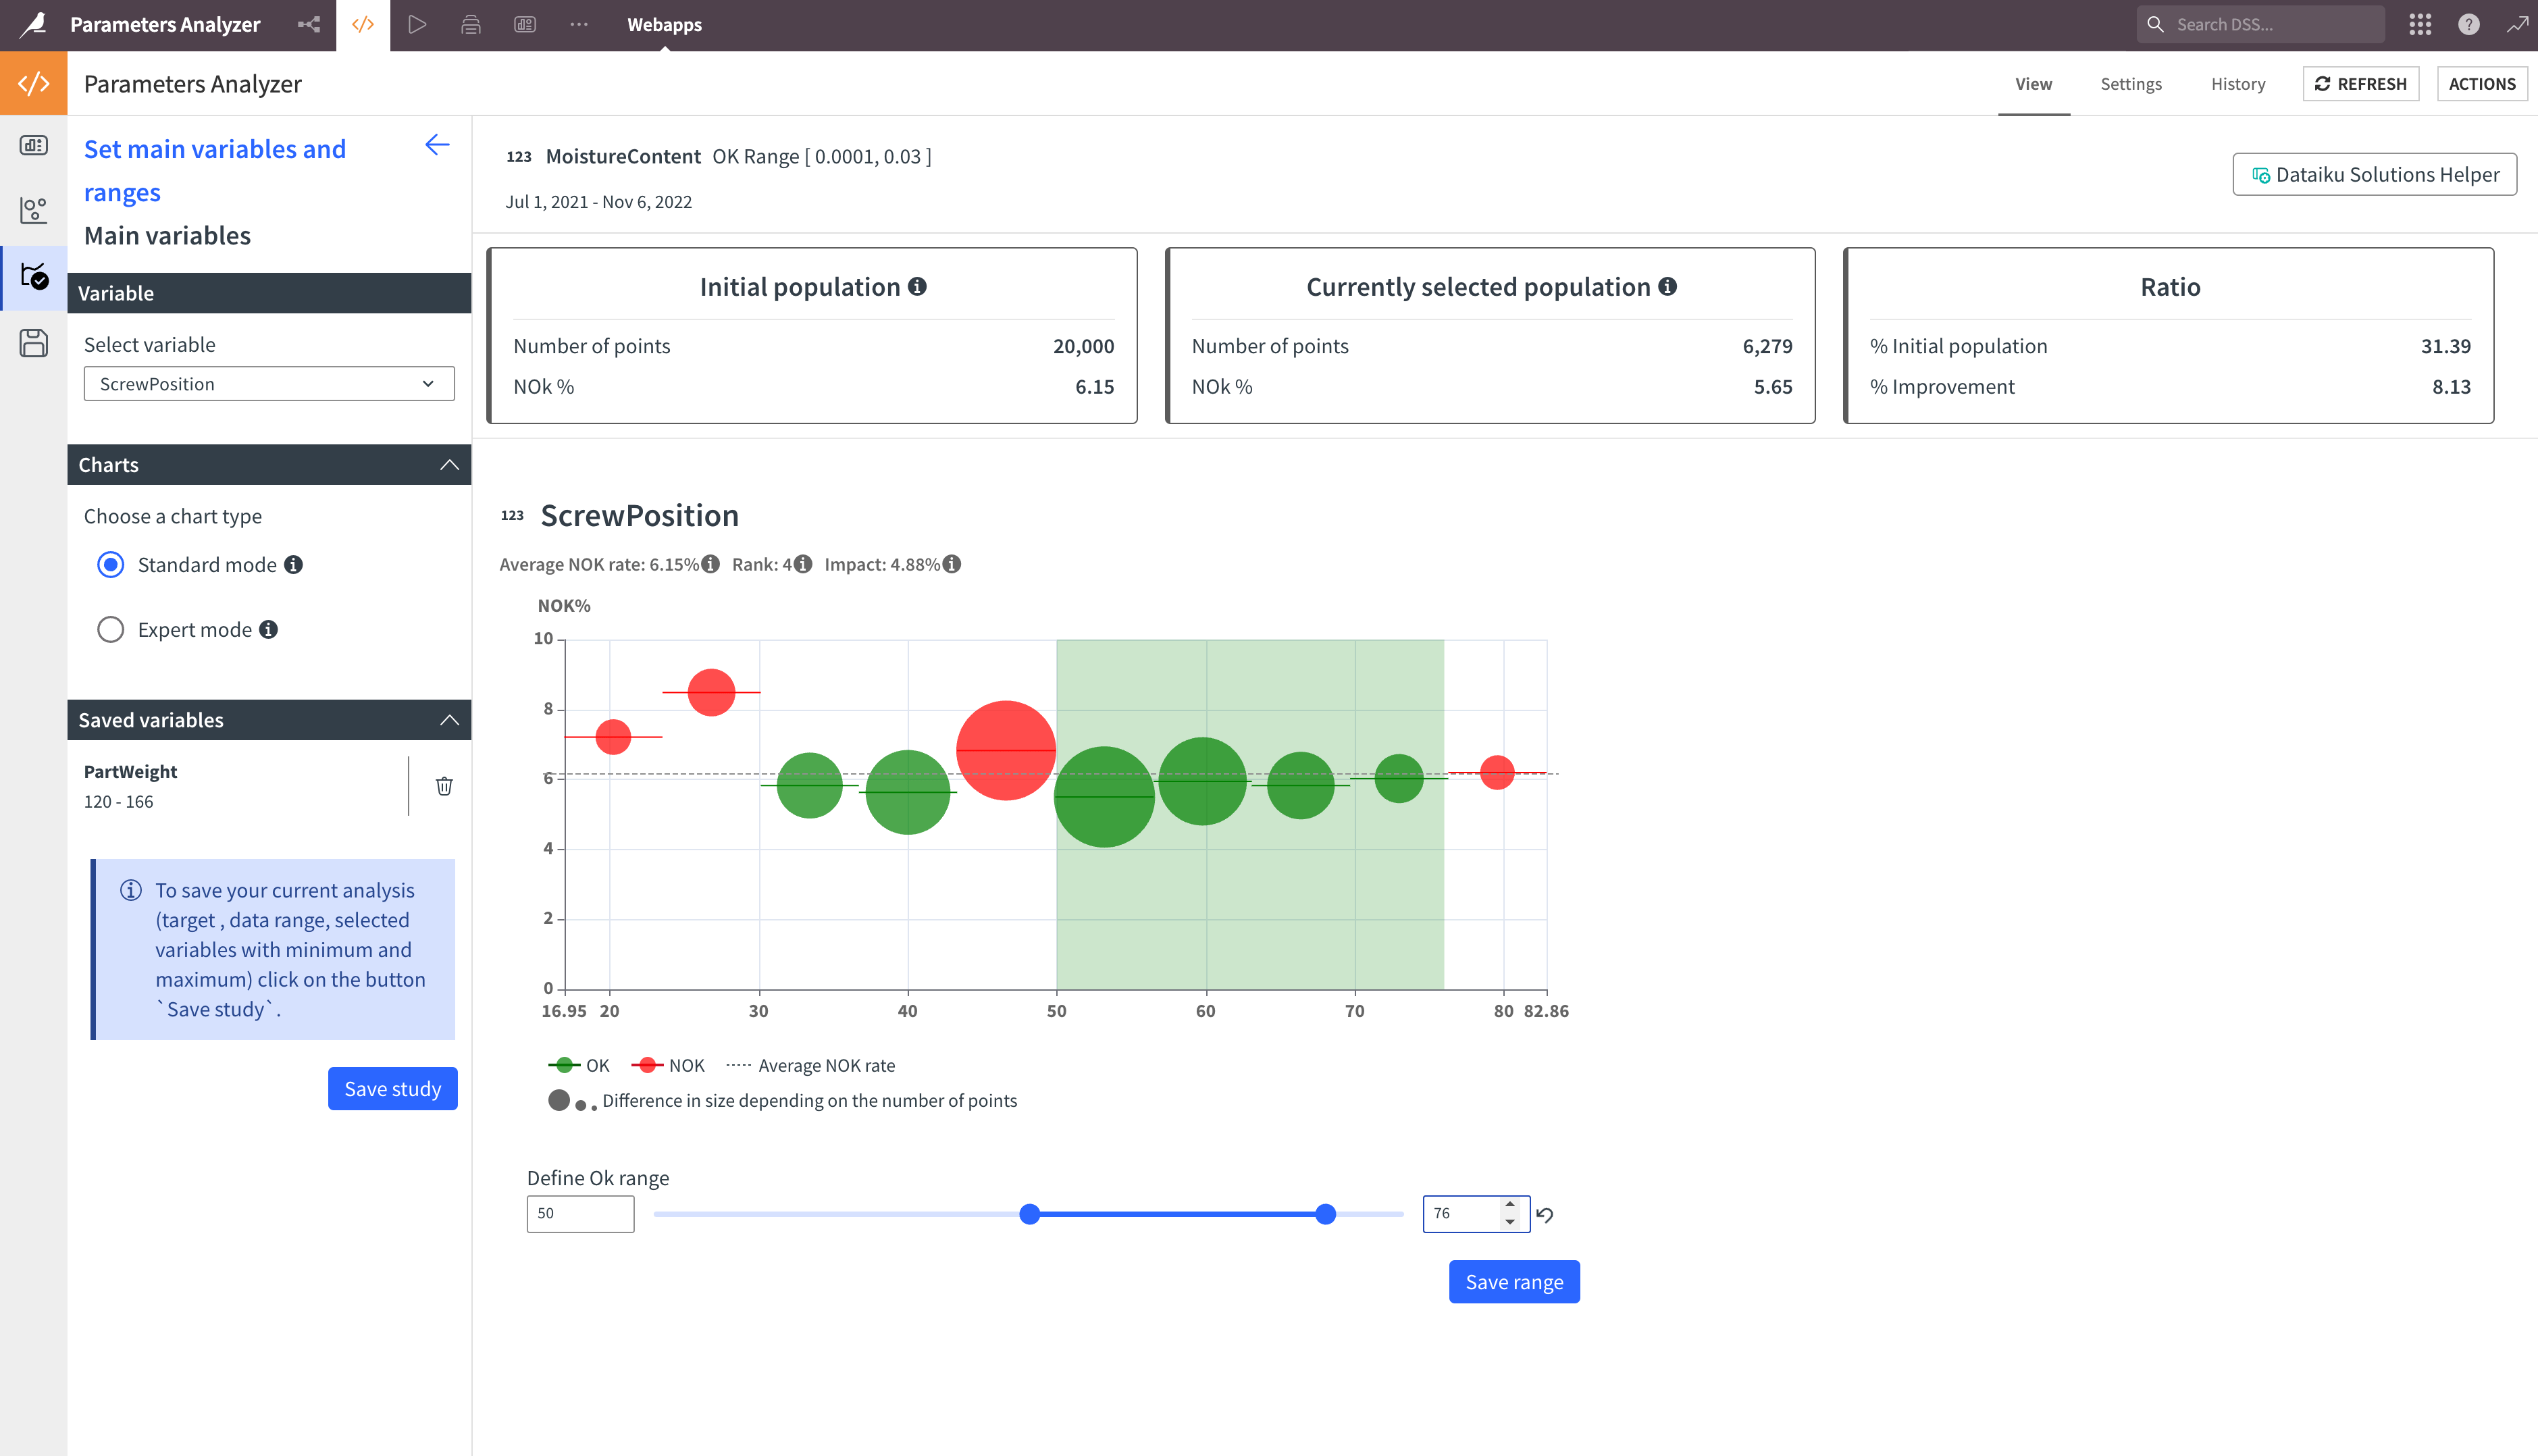Switch to the History tab

click(2237, 84)
